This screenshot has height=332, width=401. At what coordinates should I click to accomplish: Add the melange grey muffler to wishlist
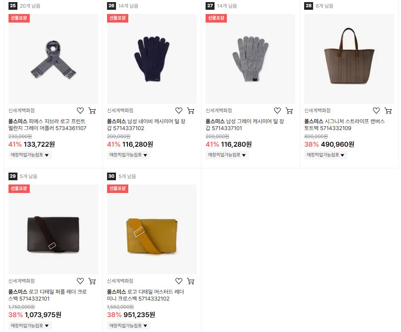[80, 111]
